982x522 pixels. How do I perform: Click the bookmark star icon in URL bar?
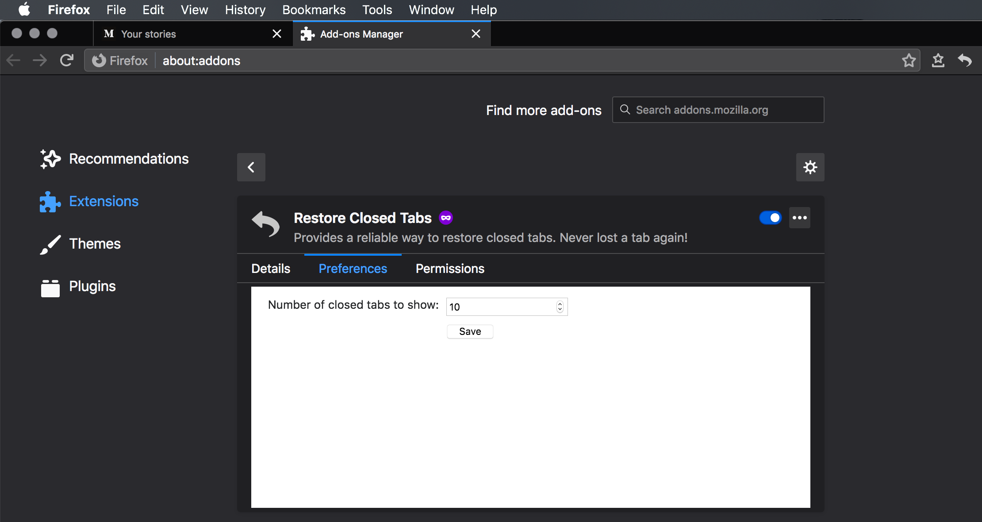909,61
